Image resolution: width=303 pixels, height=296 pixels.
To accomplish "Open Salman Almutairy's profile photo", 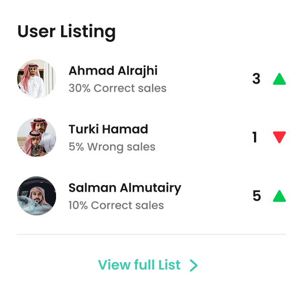I will [36, 196].
